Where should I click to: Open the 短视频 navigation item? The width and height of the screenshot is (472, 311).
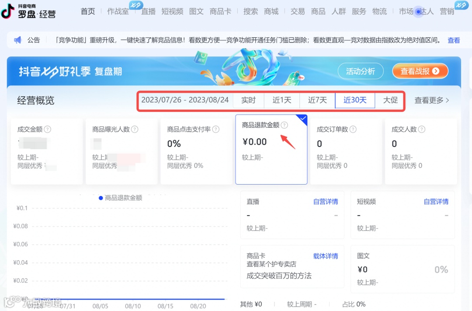tap(173, 11)
